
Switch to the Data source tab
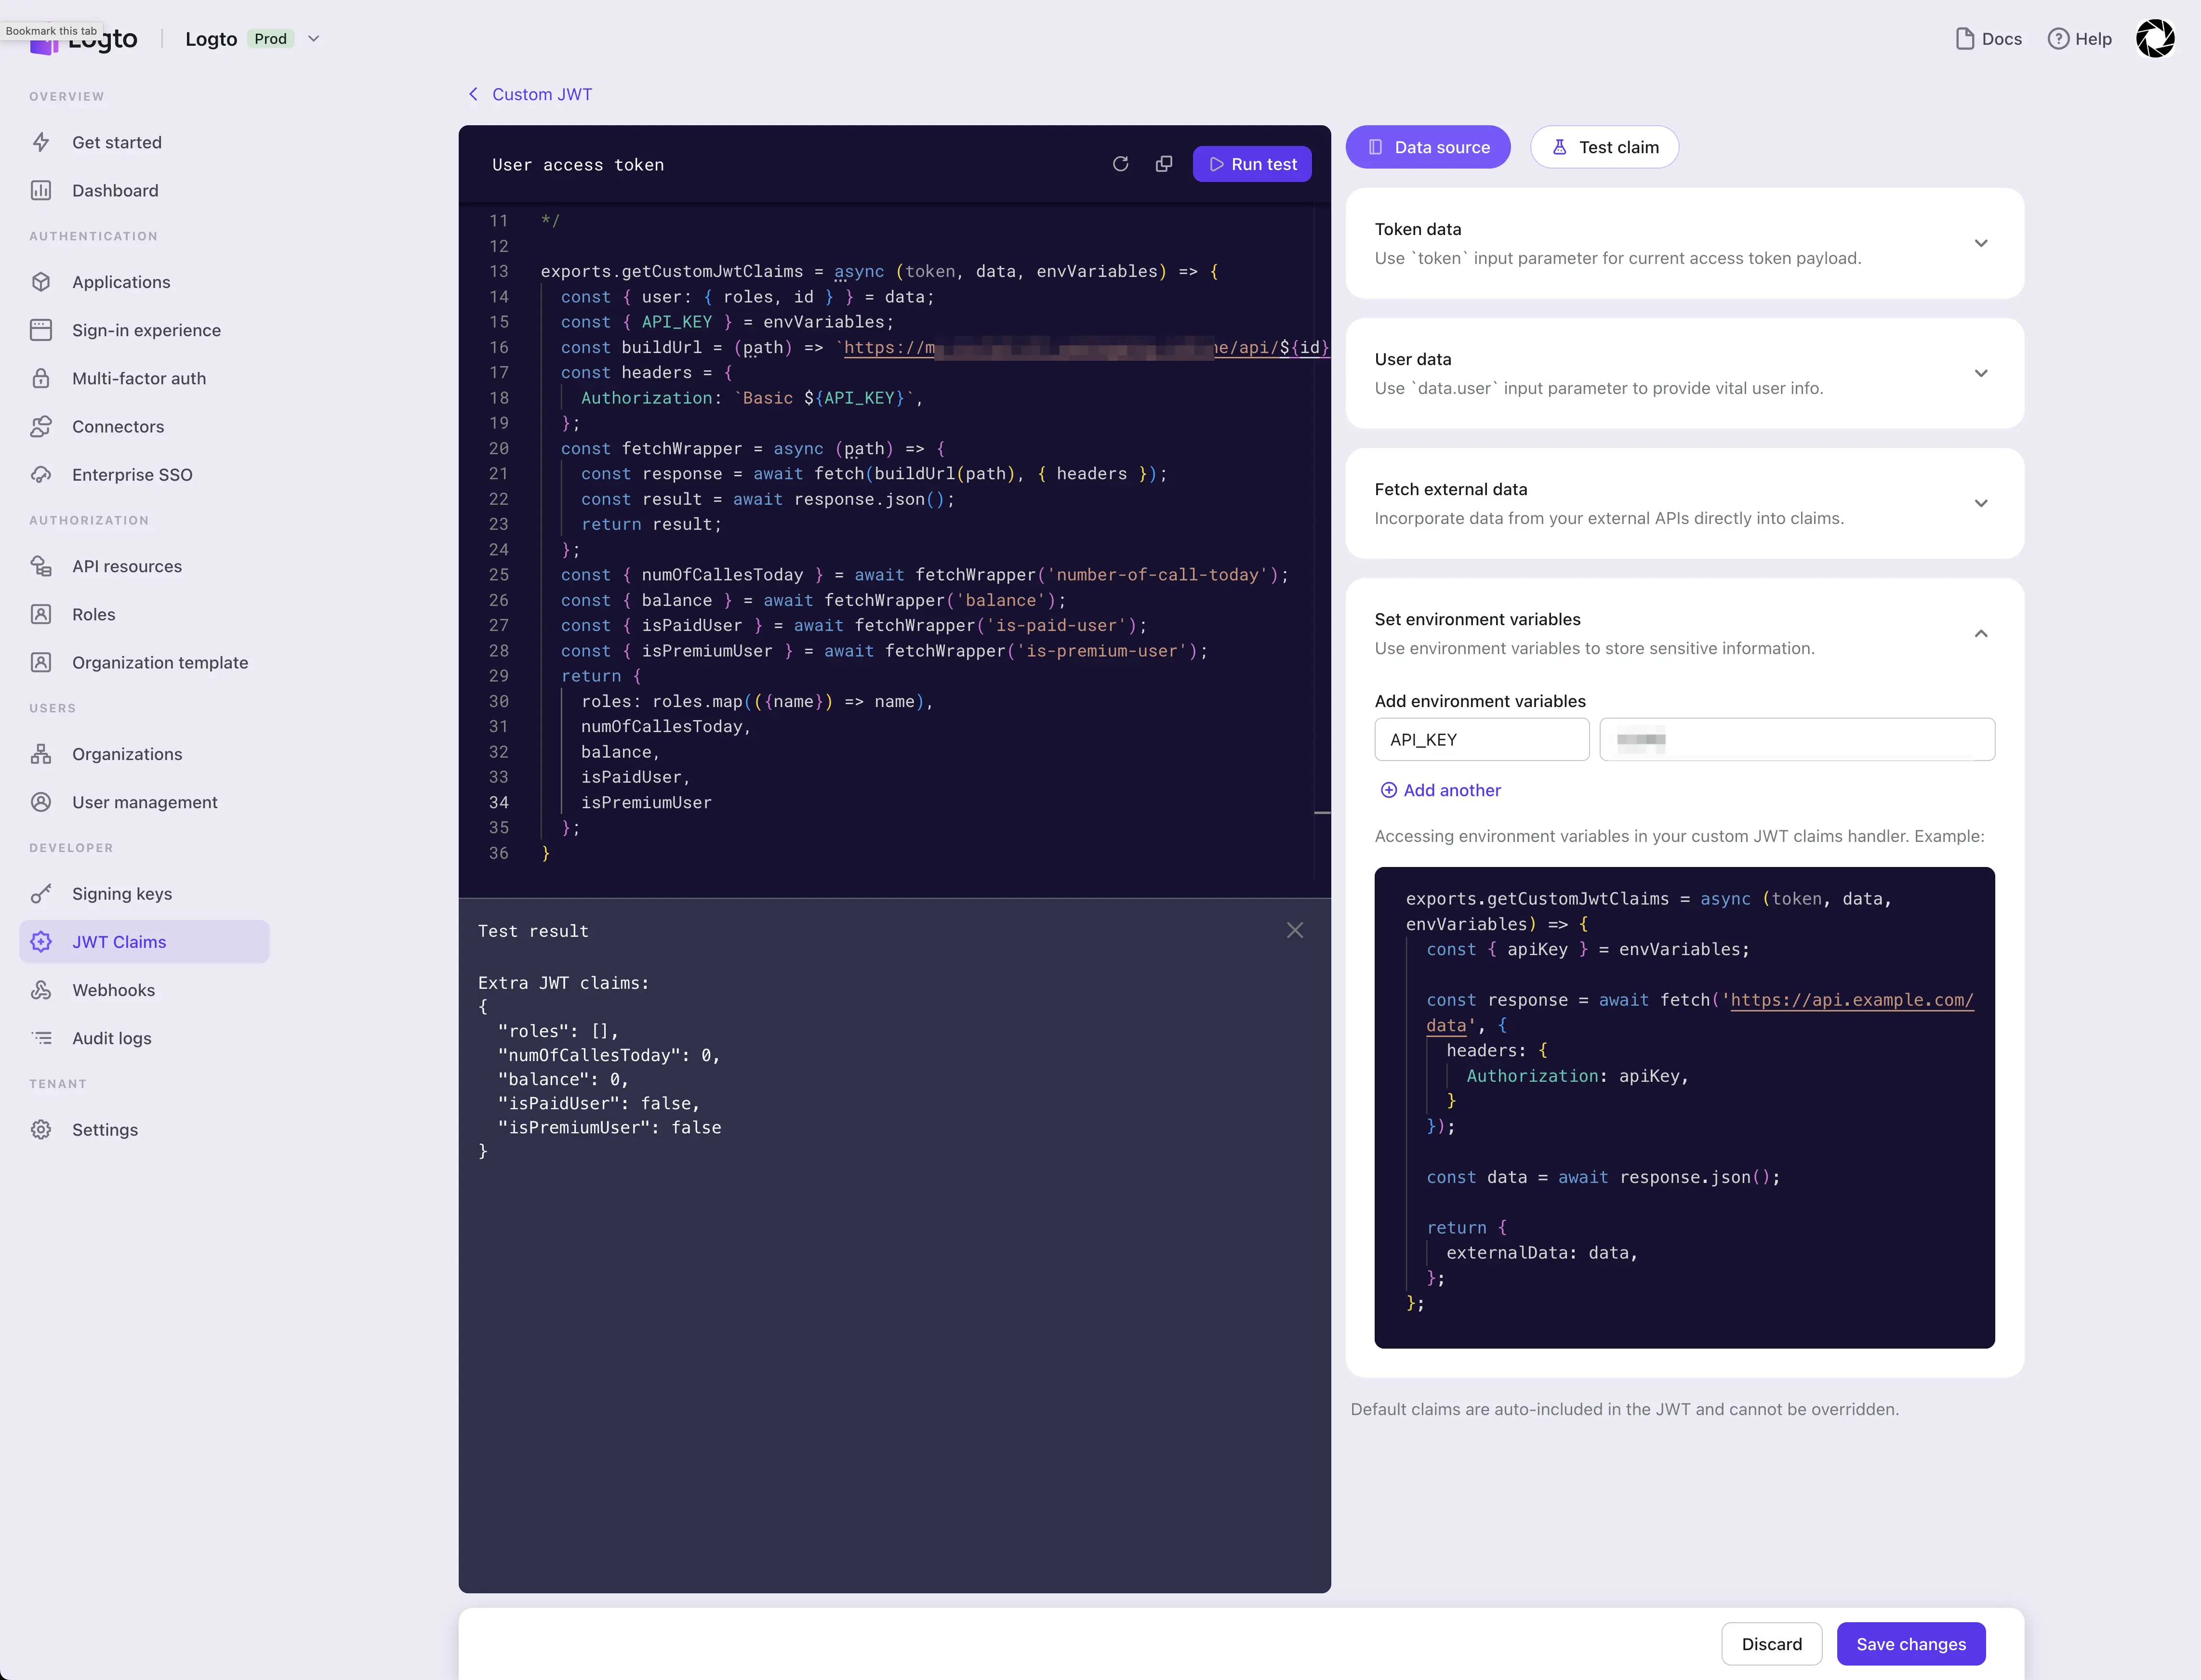pyautogui.click(x=1429, y=147)
